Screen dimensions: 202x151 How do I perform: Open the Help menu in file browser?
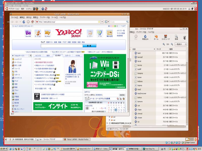tap(151, 32)
